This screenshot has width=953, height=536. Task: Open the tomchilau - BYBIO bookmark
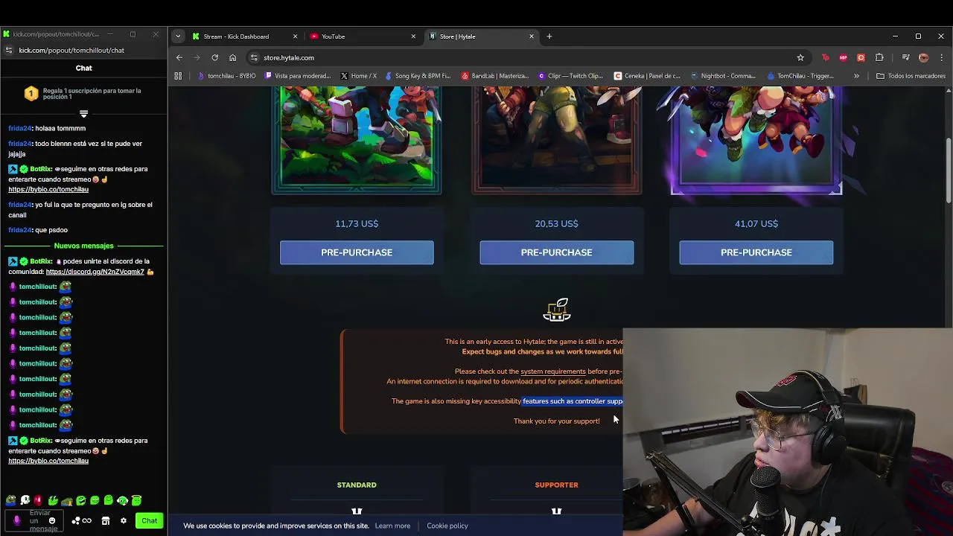click(226, 76)
